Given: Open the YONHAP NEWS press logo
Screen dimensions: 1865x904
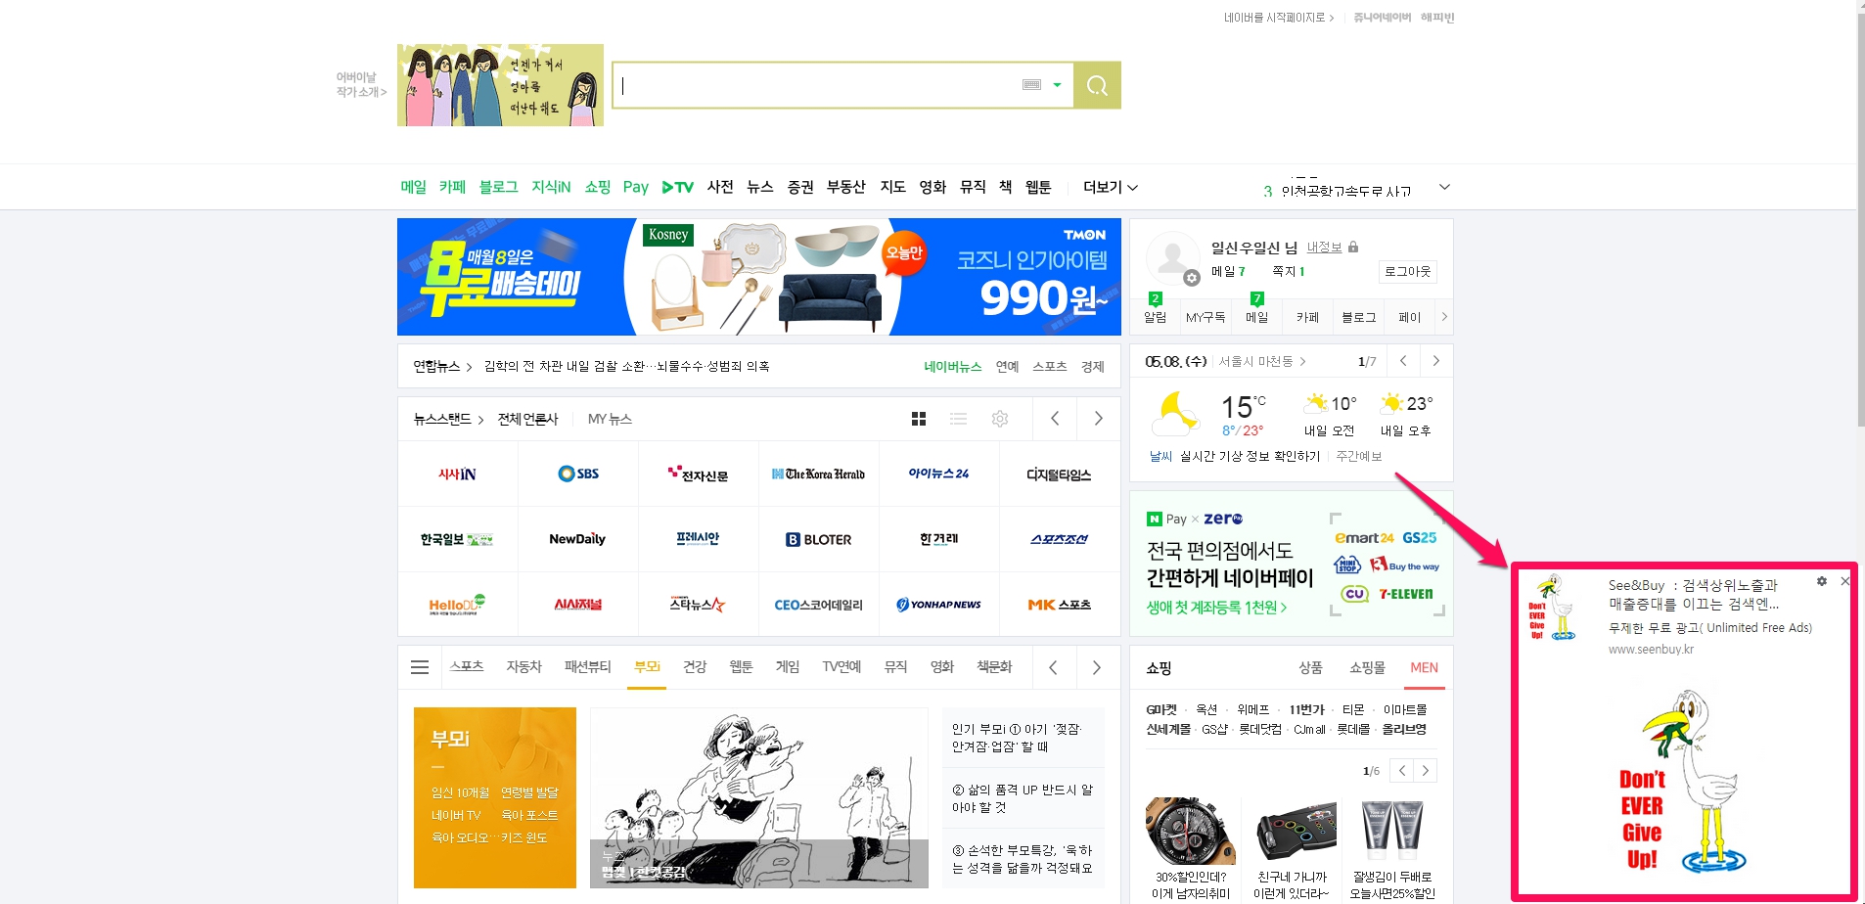Looking at the screenshot, I should tap(939, 605).
